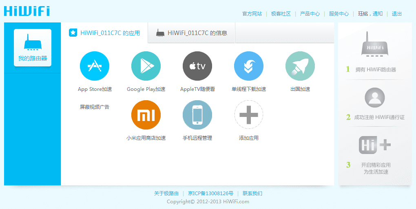Open the 小米应用商店加速 Mi icon

click(146, 115)
